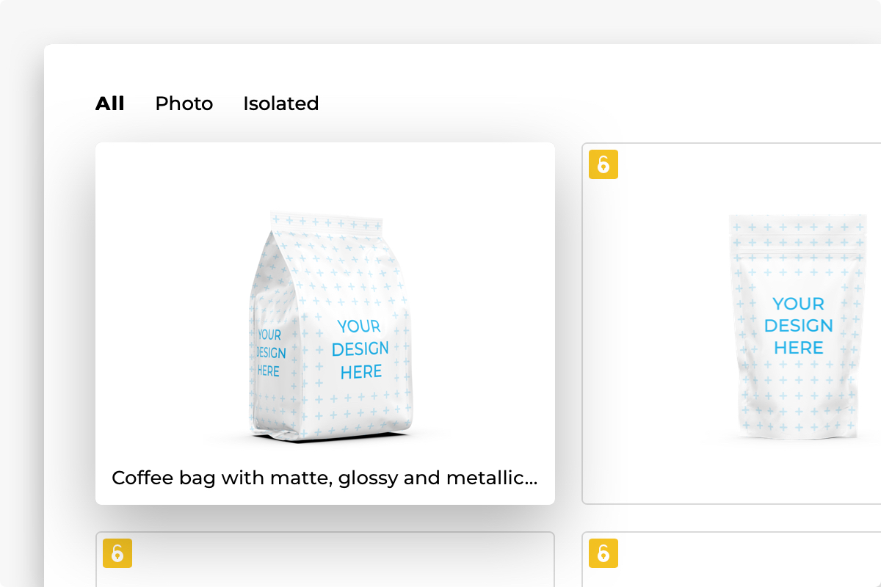Click the yellow unlock badge on the bottom-left card

pos(117,553)
